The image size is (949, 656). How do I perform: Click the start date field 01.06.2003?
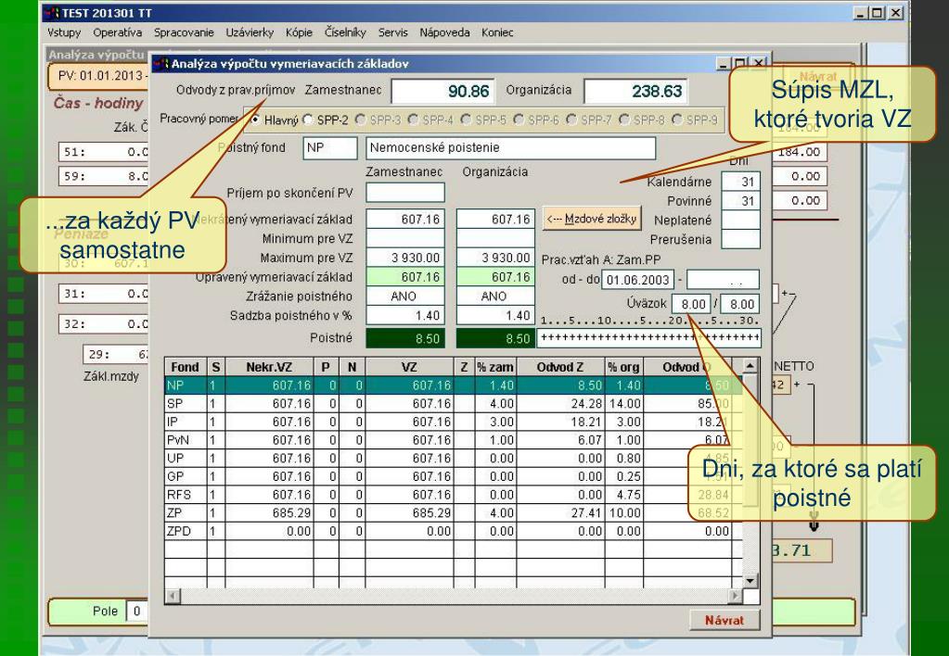pos(638,280)
